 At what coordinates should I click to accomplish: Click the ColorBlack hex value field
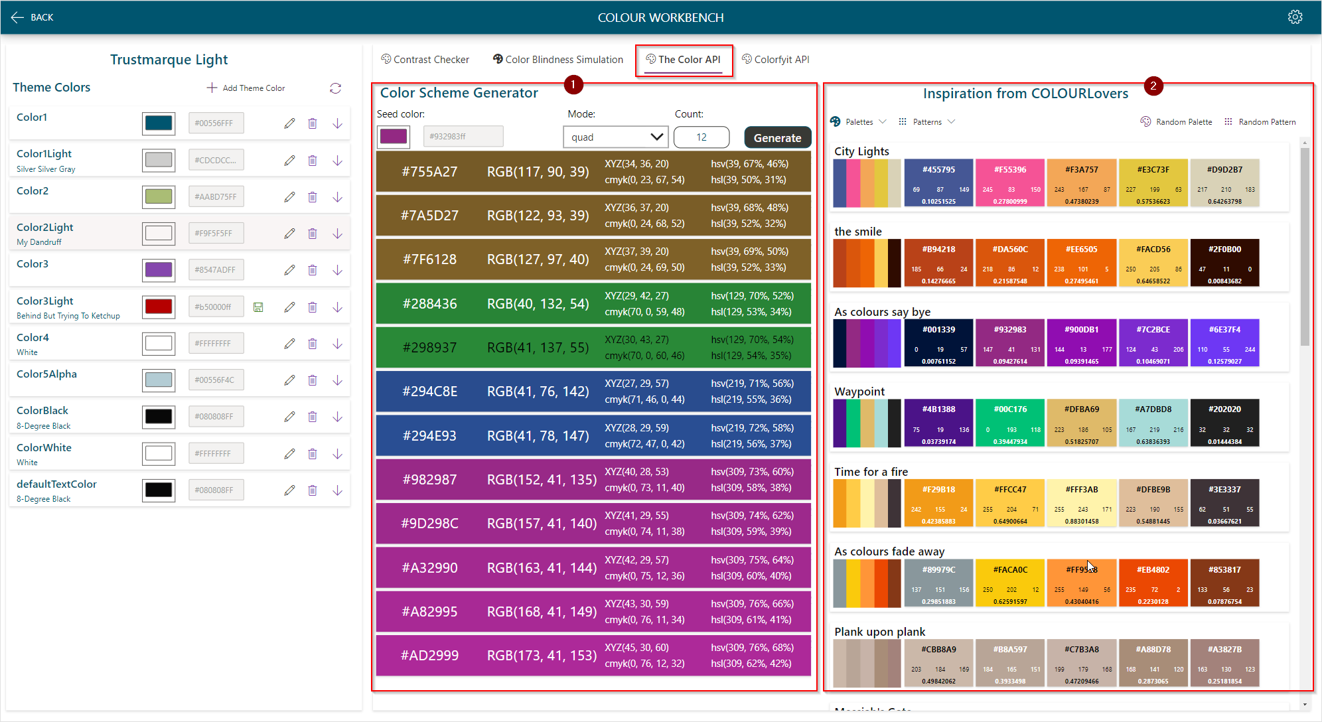[x=216, y=417]
